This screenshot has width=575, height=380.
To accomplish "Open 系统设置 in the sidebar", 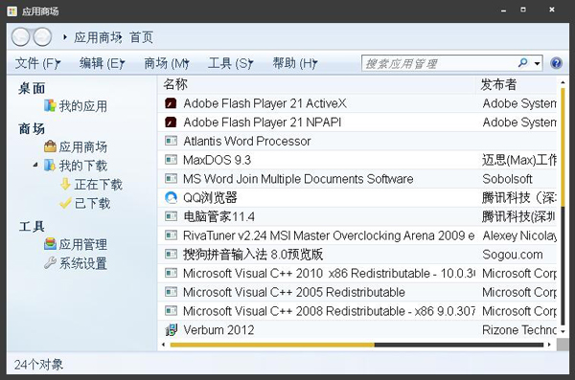I will (82, 263).
